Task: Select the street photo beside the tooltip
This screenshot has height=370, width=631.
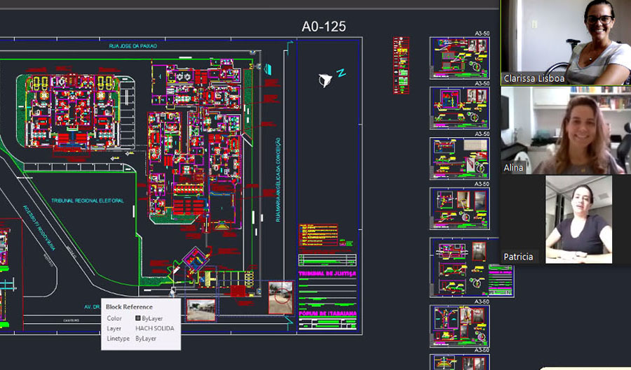Action: tap(201, 310)
